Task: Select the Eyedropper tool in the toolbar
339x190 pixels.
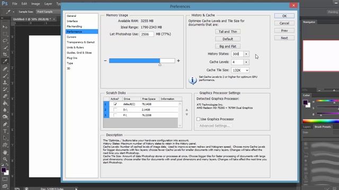Action: tap(5, 61)
